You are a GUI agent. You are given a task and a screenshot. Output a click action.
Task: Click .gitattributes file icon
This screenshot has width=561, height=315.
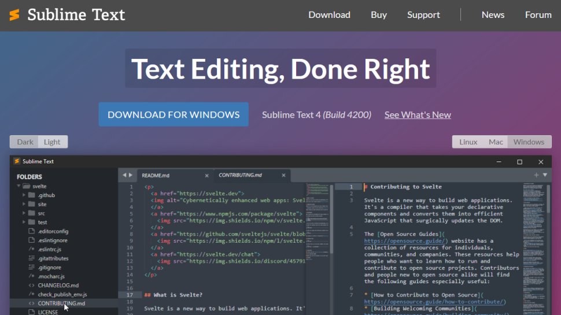31,258
